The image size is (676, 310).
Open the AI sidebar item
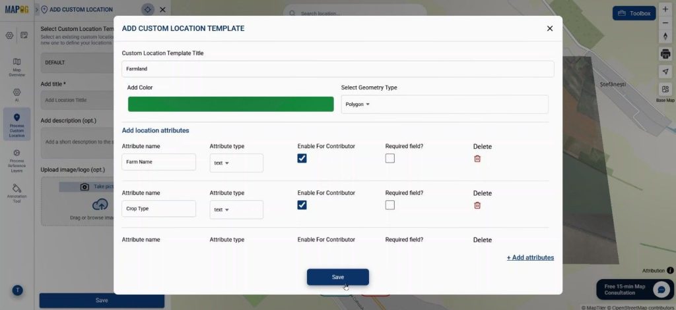(x=17, y=95)
